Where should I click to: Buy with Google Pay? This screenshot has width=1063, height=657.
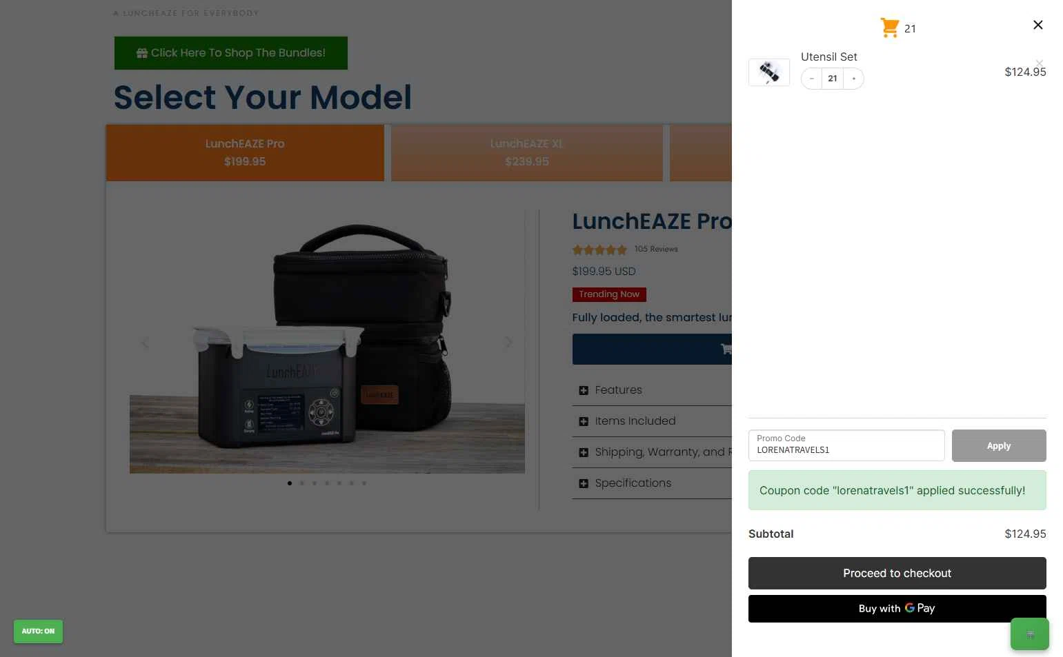tap(897, 609)
